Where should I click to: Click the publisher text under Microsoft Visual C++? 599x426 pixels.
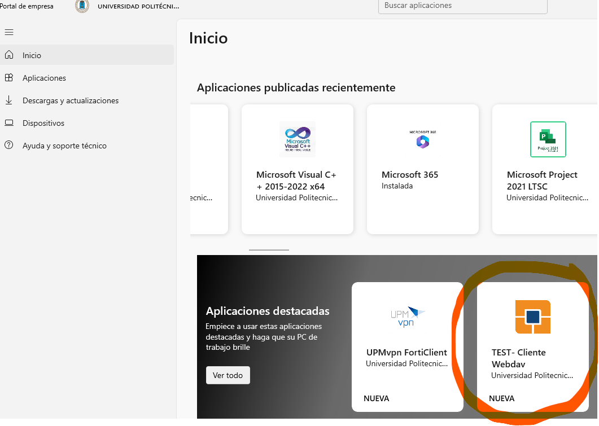[x=296, y=197]
